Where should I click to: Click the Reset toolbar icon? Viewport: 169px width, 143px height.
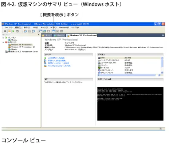point(17,31)
